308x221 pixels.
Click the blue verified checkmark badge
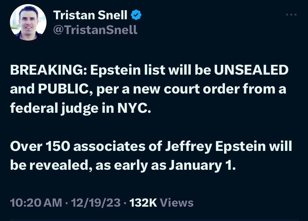click(x=137, y=15)
